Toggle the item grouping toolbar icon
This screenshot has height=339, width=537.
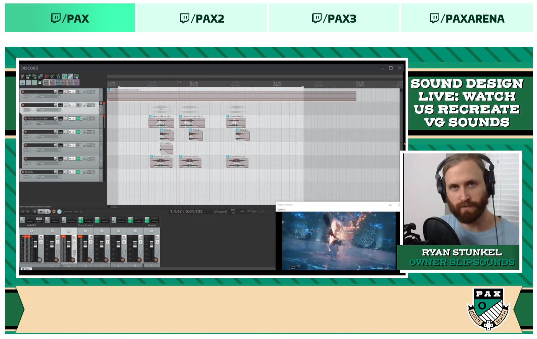tap(71, 77)
